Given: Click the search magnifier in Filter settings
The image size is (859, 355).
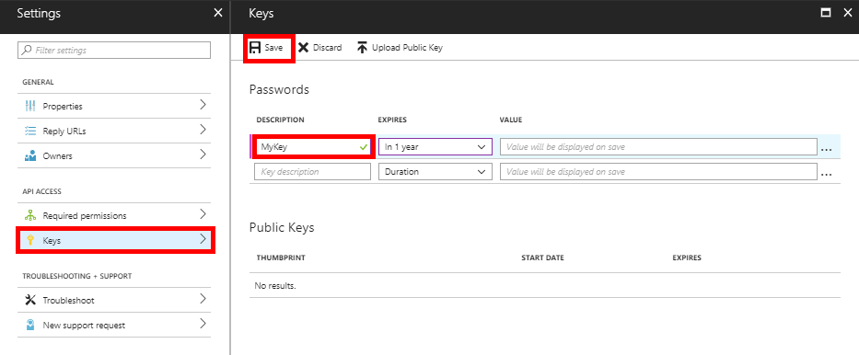Looking at the screenshot, I should coord(27,51).
